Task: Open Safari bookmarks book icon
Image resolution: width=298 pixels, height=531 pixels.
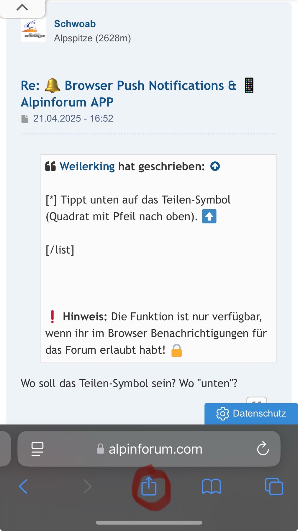Action: tap(211, 486)
